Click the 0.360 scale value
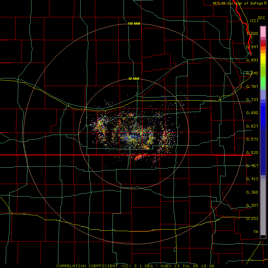The height and width of the screenshot is (268, 268). 252,192
